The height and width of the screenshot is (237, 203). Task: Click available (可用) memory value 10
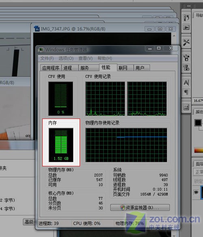(101, 185)
